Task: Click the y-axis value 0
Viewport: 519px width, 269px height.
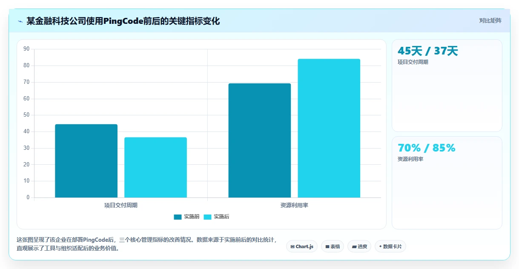Action: (28, 197)
